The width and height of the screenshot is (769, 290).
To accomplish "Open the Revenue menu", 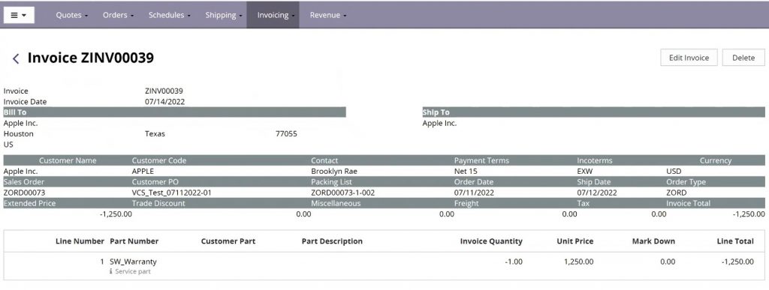I will [327, 15].
